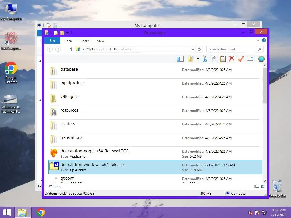Open the Quick Access Toolbar dropdown in Downloads
This screenshot has height=218, width=291.
pos(68,33)
